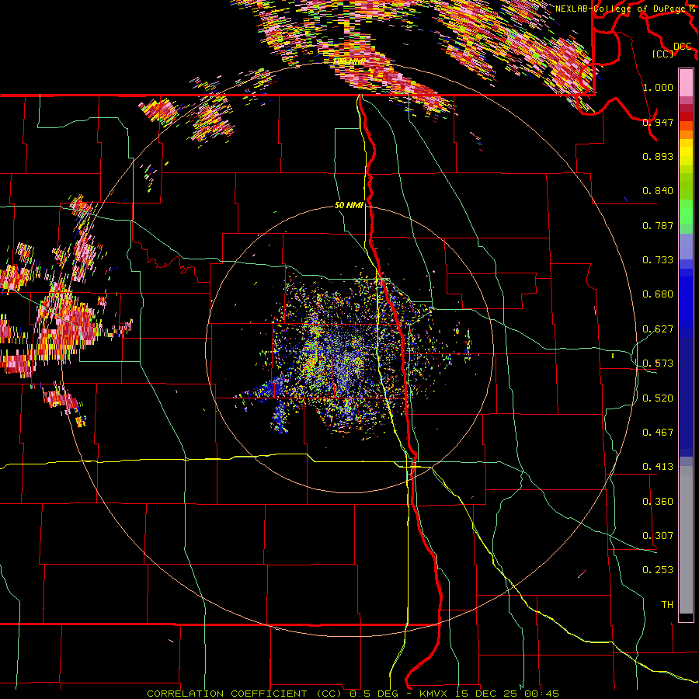Select the 0.360 value on the scale
Screen dimensions: 699x699
coord(658,502)
